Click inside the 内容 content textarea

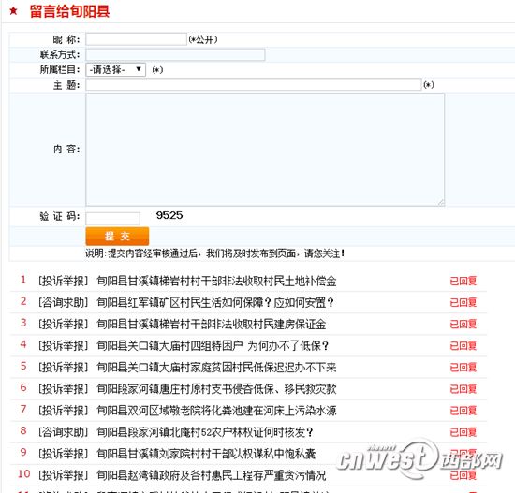(265, 150)
